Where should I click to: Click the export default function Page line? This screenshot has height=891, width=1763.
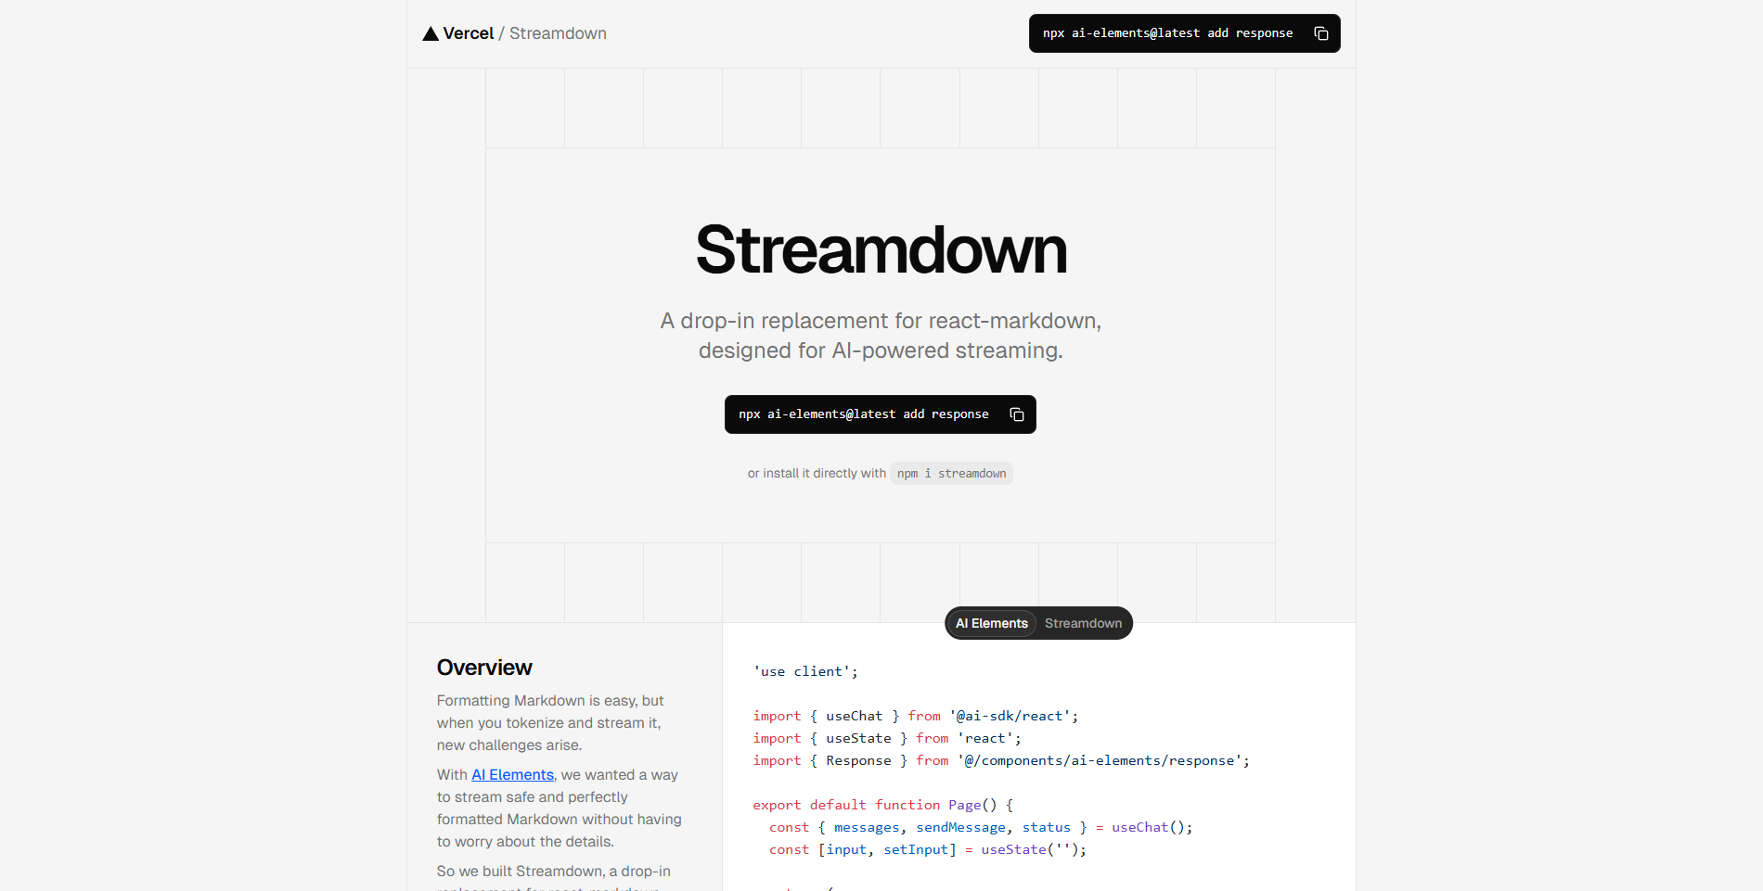(x=883, y=805)
